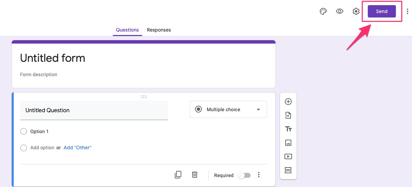Add a video to the form

288,156
